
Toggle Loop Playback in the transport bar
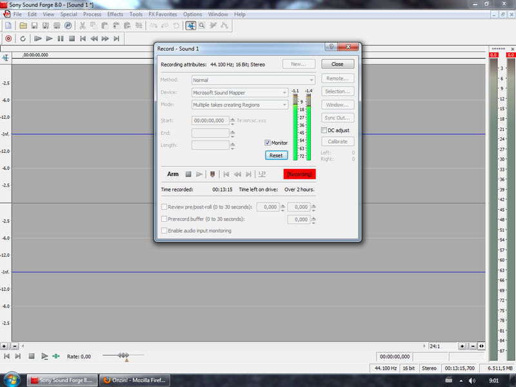tap(23, 39)
